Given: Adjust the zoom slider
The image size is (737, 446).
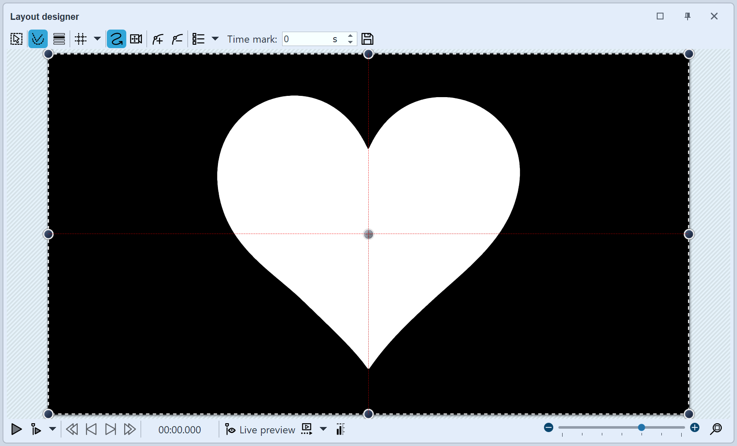Looking at the screenshot, I should pos(641,427).
